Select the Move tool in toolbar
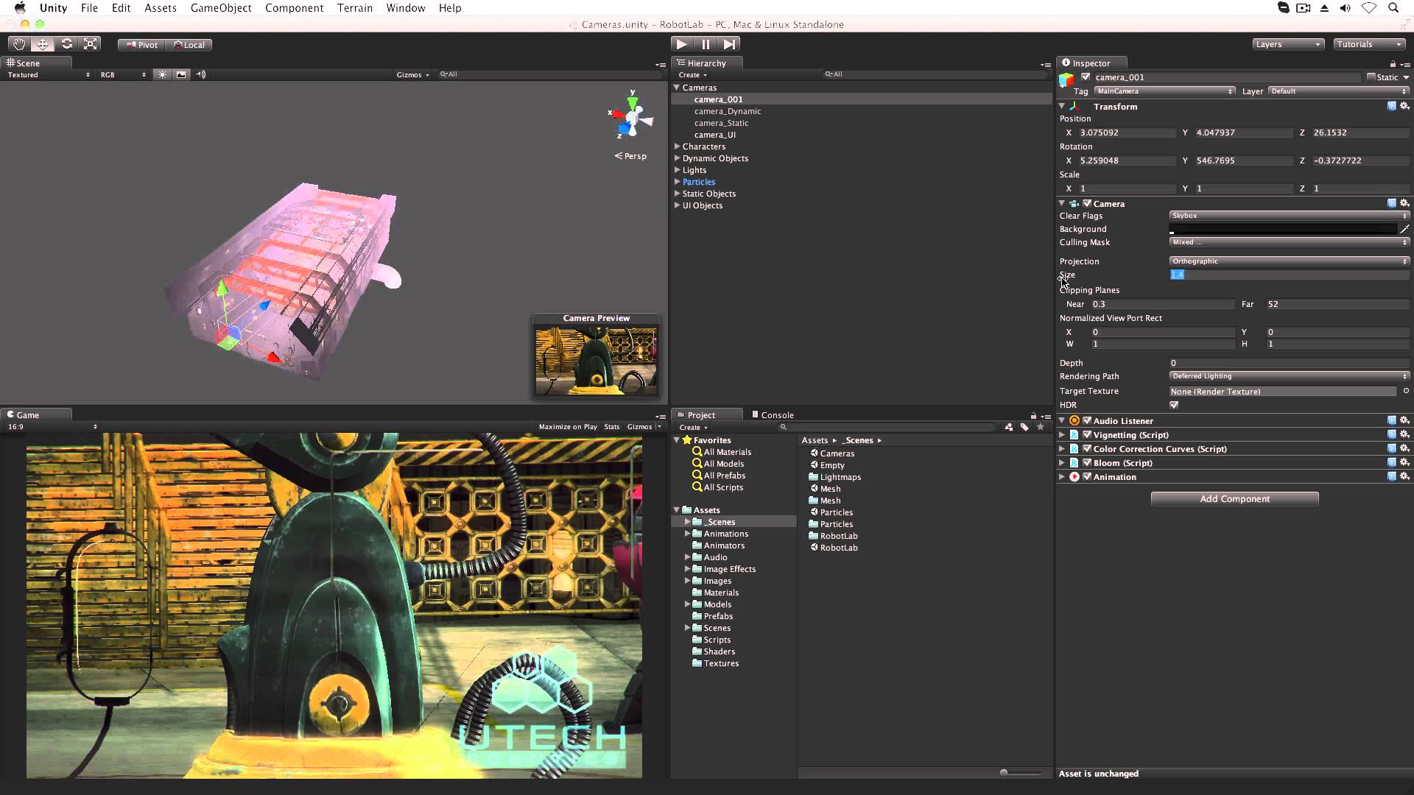 click(43, 44)
